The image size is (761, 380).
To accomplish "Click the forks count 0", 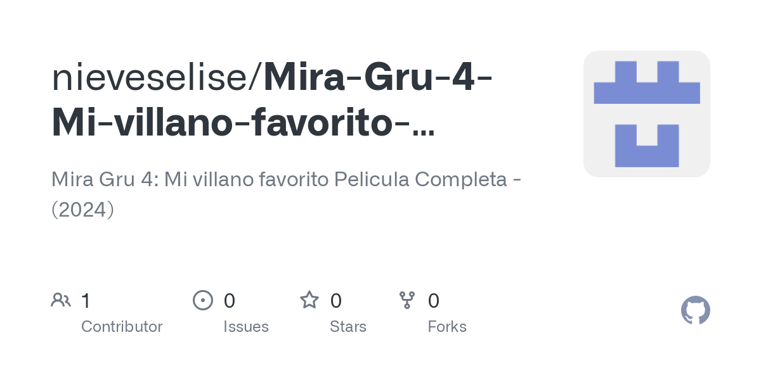I will (x=434, y=301).
